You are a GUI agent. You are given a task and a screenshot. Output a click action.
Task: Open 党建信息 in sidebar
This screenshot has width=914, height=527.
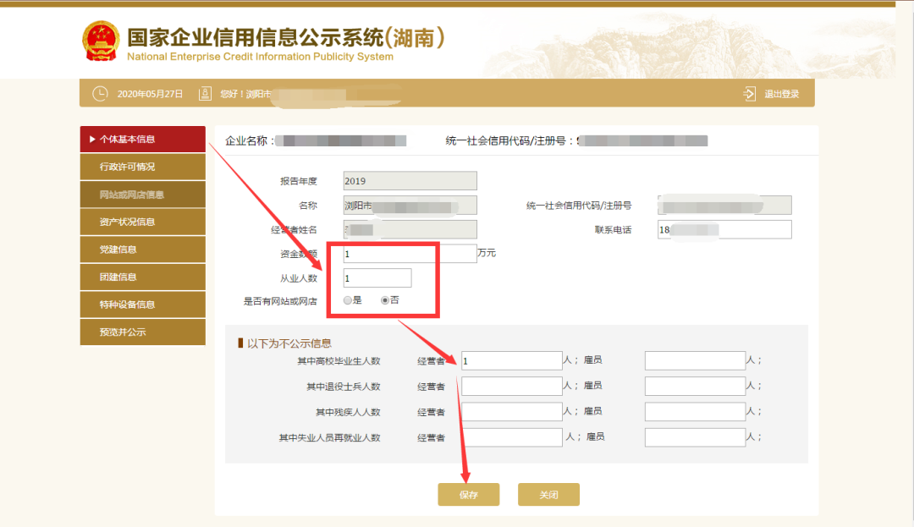[x=142, y=250]
